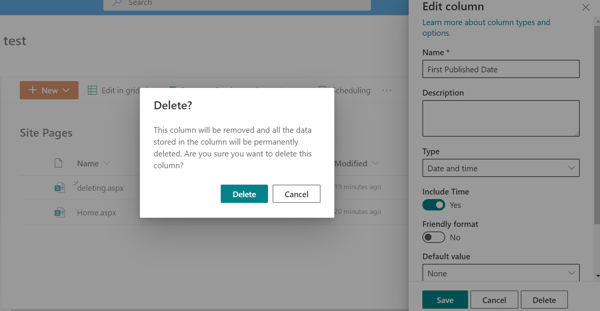Turn off the Include Time toggle
Viewport: 600px width, 311px height.
(434, 205)
